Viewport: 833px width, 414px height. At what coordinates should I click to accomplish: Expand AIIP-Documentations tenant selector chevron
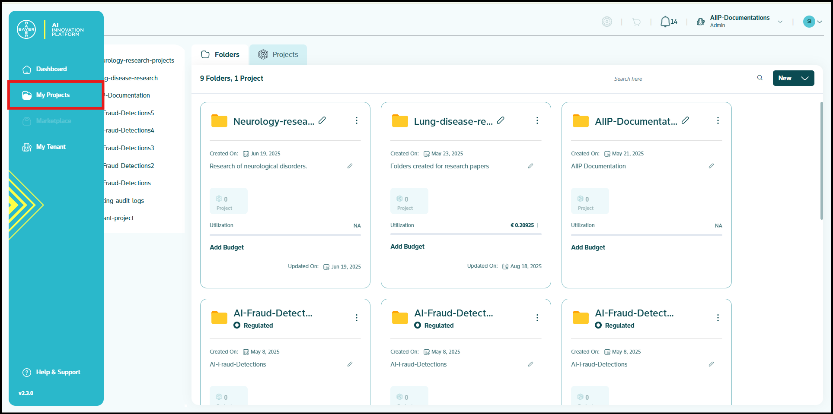click(780, 22)
